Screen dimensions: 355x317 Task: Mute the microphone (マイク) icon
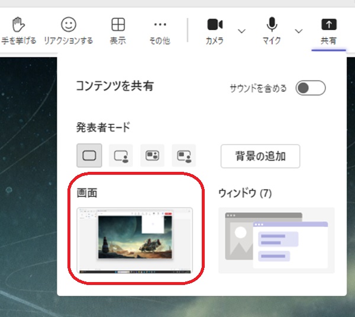tap(272, 25)
